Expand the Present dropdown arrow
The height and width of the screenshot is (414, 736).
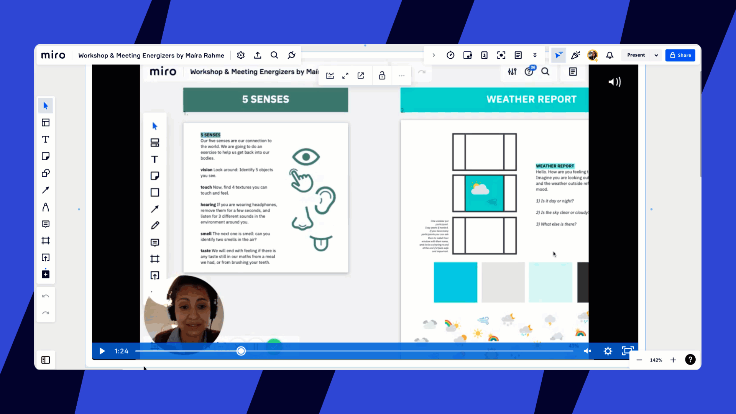point(656,55)
